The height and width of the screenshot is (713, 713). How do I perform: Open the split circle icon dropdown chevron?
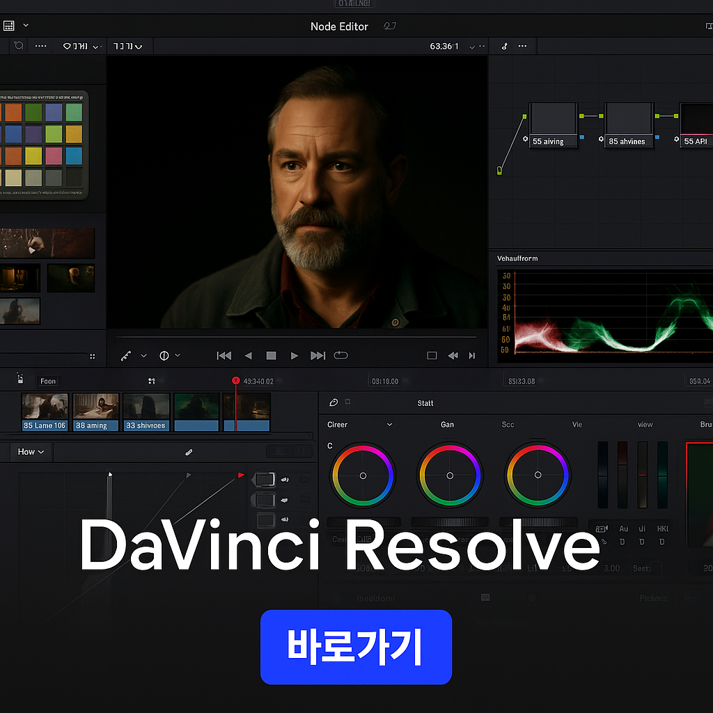[x=178, y=355]
